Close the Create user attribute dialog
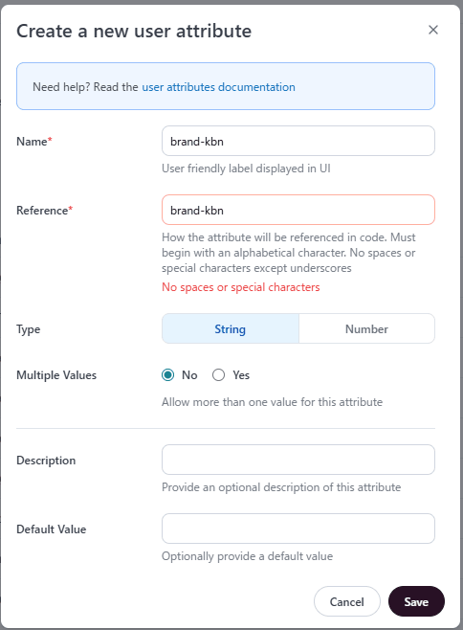 coord(433,30)
